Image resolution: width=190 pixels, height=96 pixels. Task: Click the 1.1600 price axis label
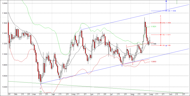pyautogui.click(x=4, y=23)
